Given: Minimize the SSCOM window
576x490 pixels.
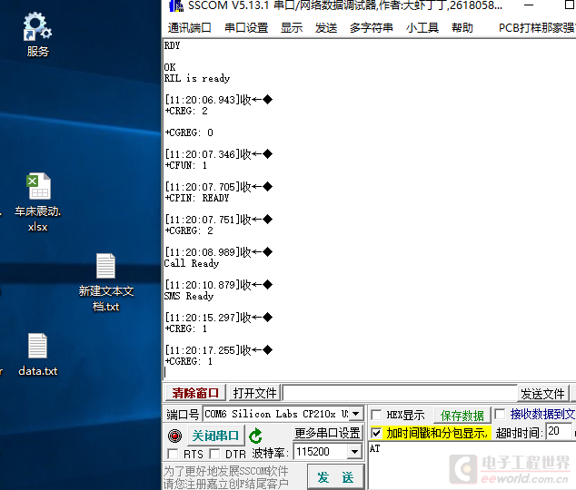Looking at the screenshot, I should (529, 5).
